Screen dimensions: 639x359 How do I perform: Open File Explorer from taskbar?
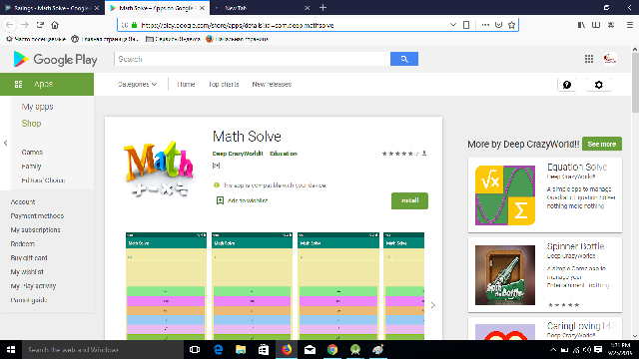241,350
